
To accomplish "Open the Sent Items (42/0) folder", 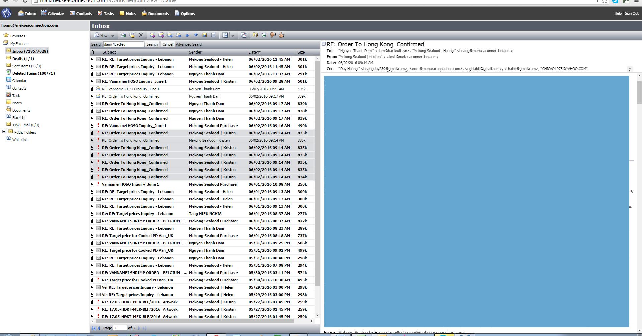I will (x=26, y=66).
